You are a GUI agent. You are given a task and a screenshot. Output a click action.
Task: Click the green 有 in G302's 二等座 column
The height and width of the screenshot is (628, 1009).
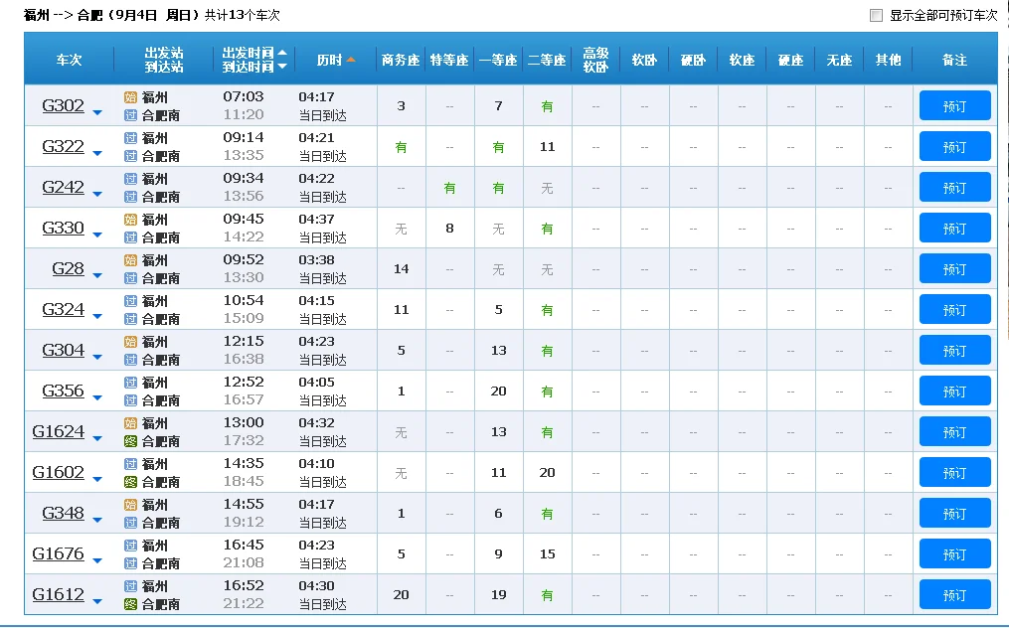(547, 105)
